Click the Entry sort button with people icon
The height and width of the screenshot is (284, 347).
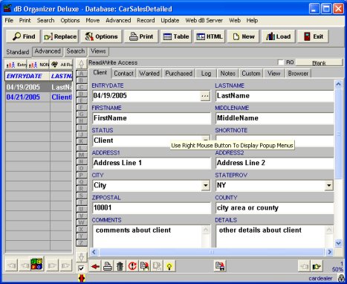click(16, 65)
